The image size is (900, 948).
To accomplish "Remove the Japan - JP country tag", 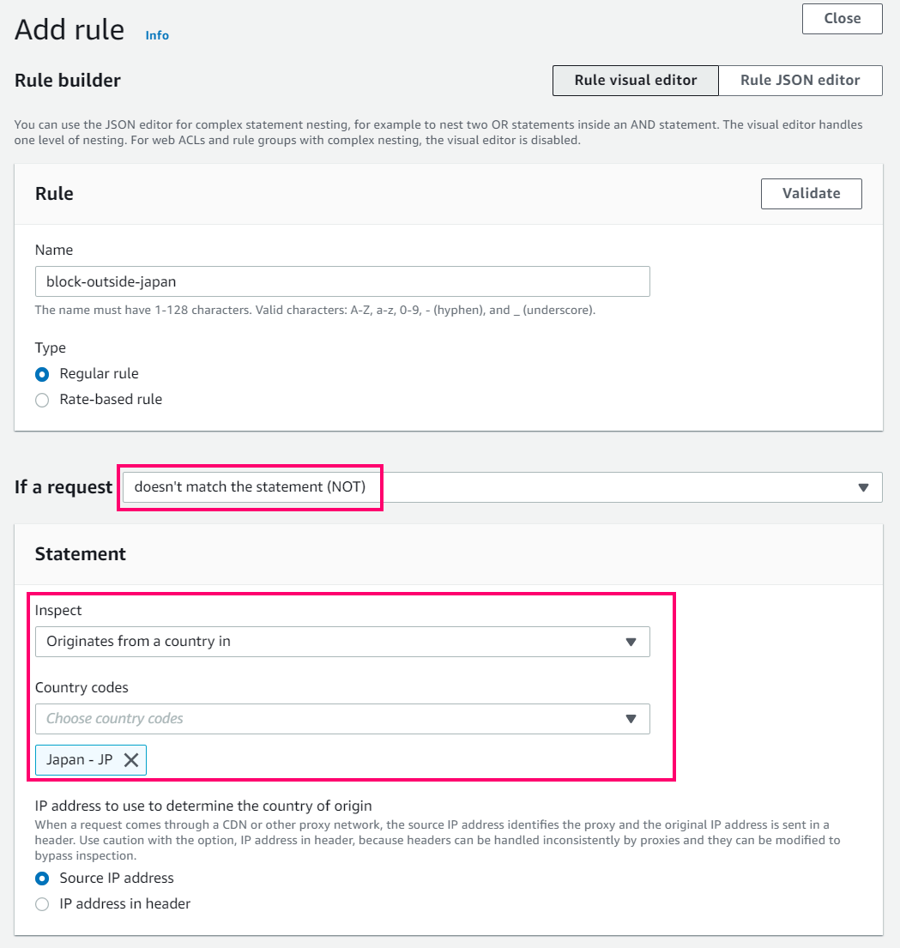I will point(131,760).
